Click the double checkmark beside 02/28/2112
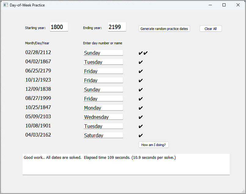 (143, 53)
